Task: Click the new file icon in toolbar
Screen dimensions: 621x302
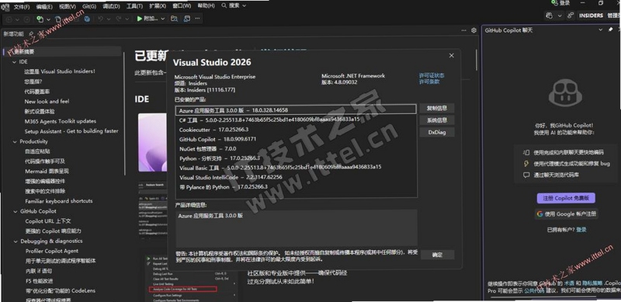Action: click(x=58, y=19)
